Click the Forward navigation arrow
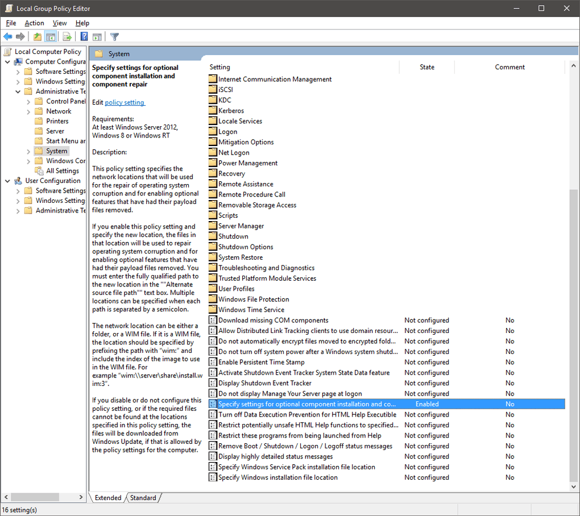This screenshot has width=580, height=516. [20, 36]
